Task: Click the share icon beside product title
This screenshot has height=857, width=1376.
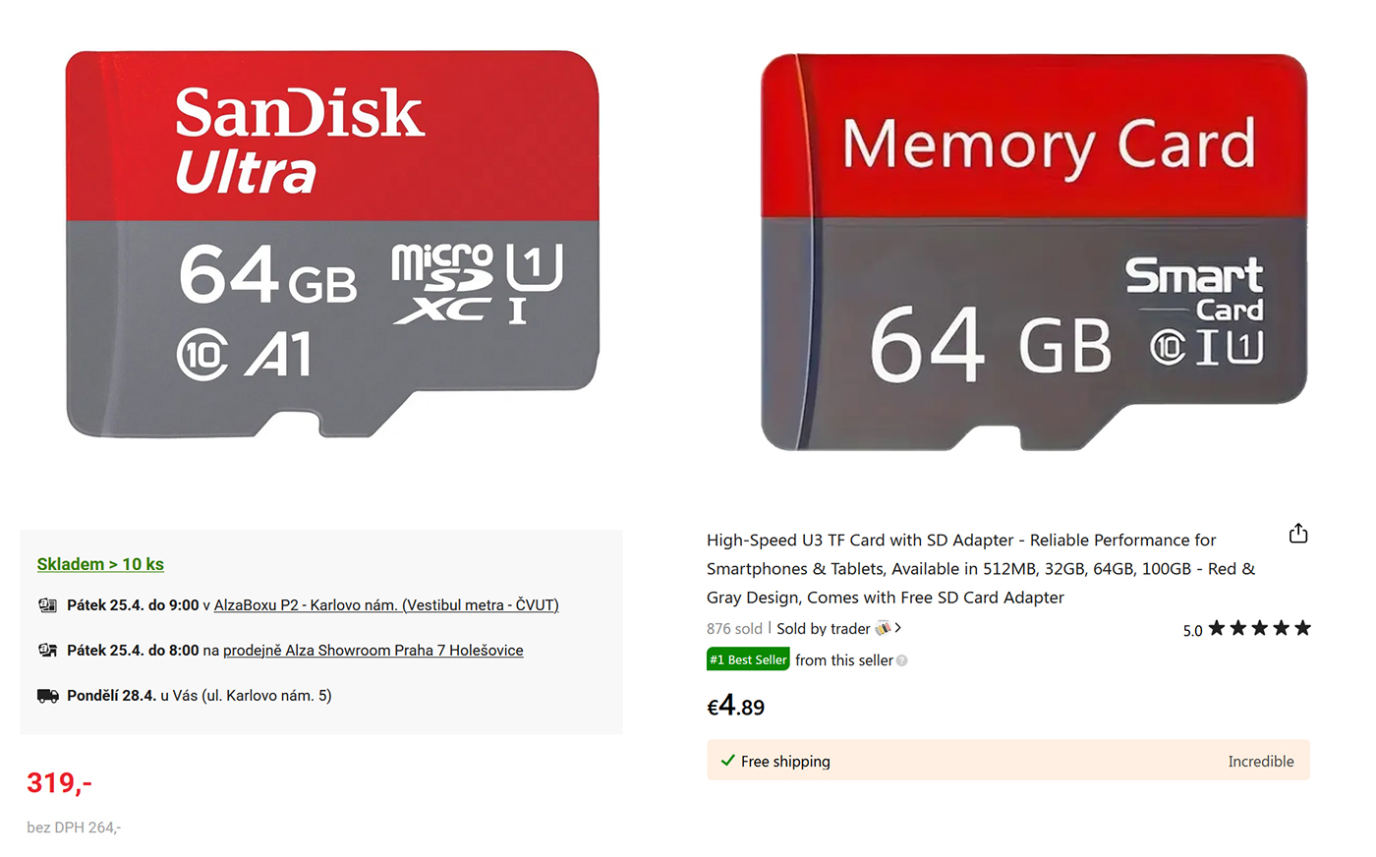Action: (1298, 534)
